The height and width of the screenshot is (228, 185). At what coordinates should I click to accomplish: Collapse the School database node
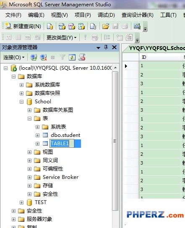[x=21, y=102]
